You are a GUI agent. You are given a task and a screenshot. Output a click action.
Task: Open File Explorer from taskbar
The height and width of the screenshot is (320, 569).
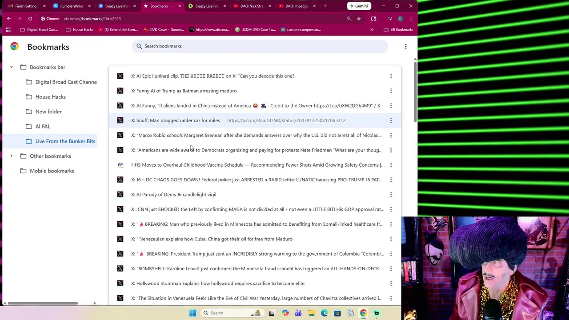pos(311,313)
